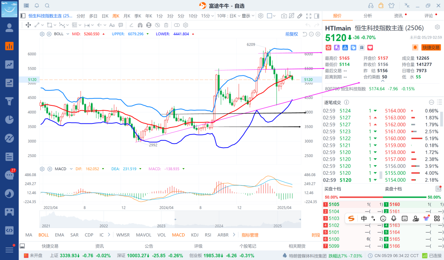Viewport: 444px width, 260px height.
Task: Select the move crosshair drawing tool
Action: point(28,25)
